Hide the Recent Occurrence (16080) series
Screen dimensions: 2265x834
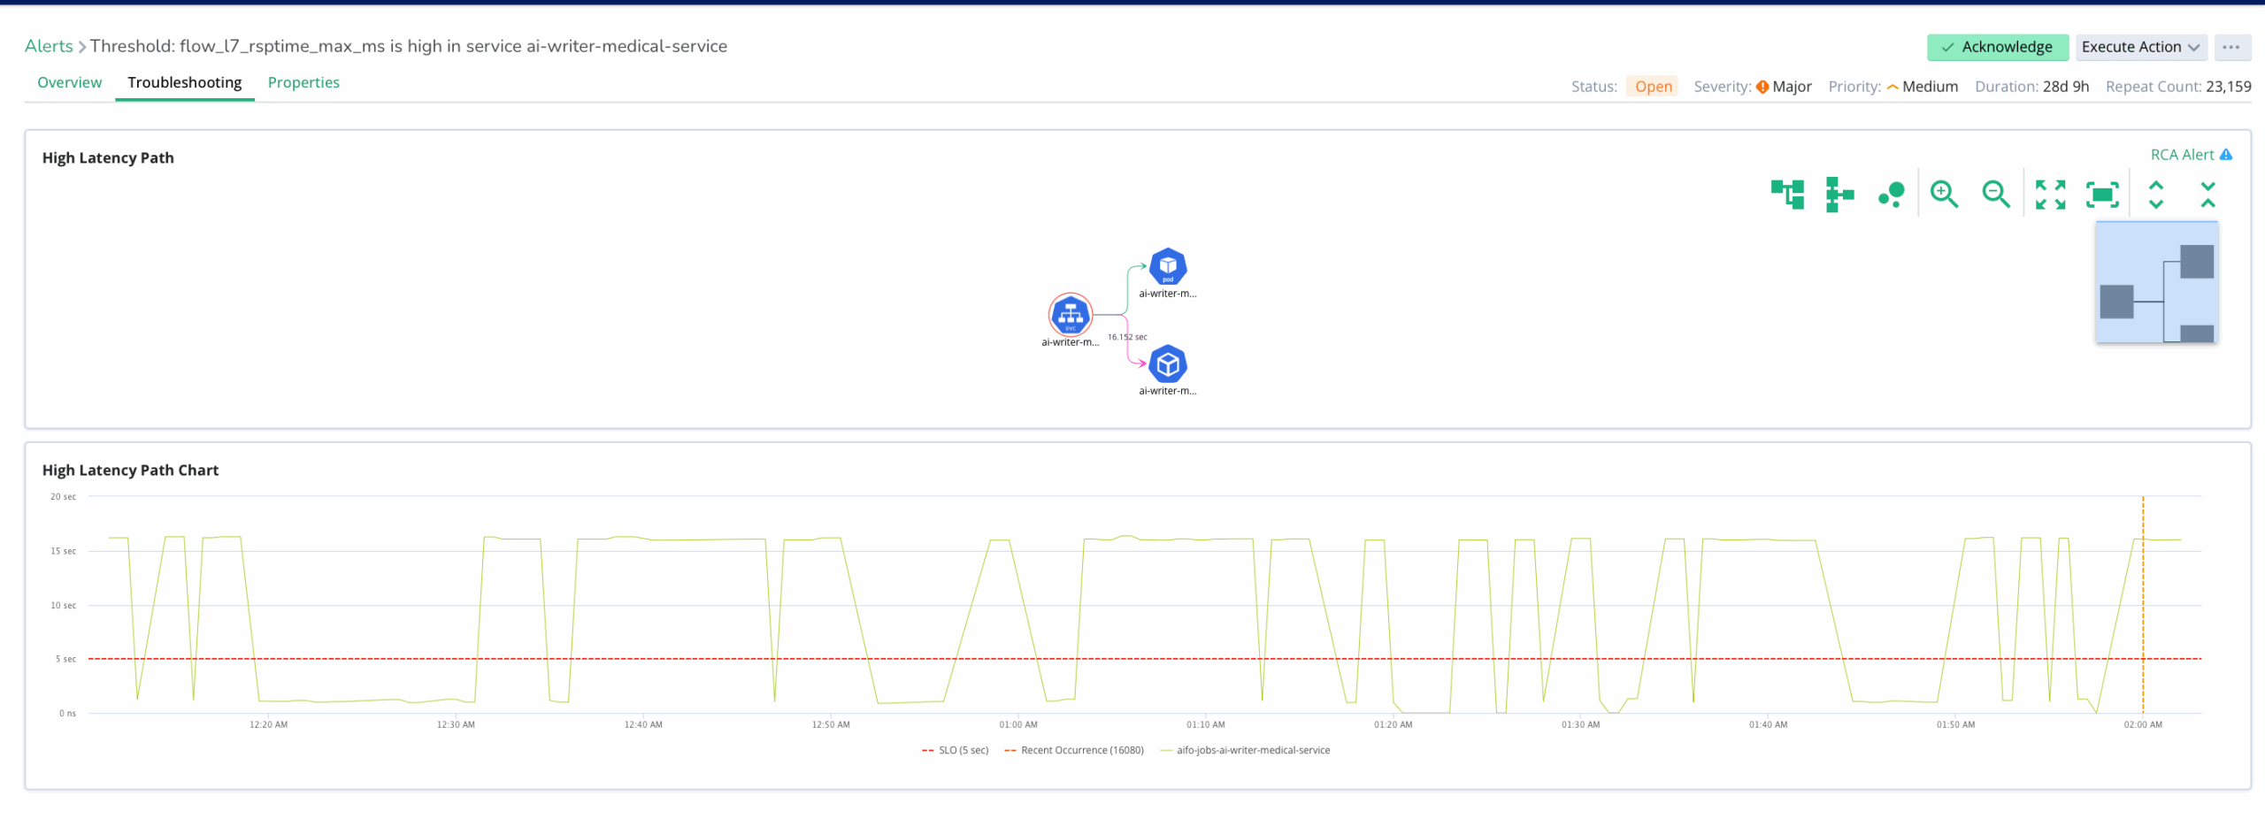point(1076,750)
